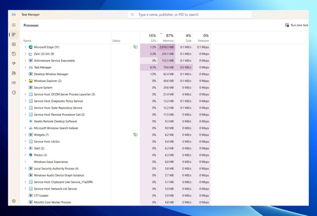Click the Desktop Window Manager icon
Viewport: 317px width, 216px height.
31,74
